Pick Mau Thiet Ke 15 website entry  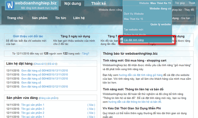pos(133,19)
